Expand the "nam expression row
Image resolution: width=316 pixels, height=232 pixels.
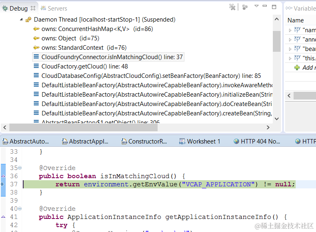pyautogui.click(x=290, y=31)
